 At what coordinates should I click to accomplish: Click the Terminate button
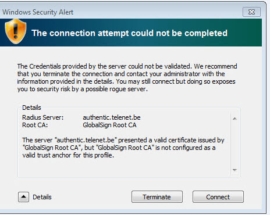pos(157,197)
